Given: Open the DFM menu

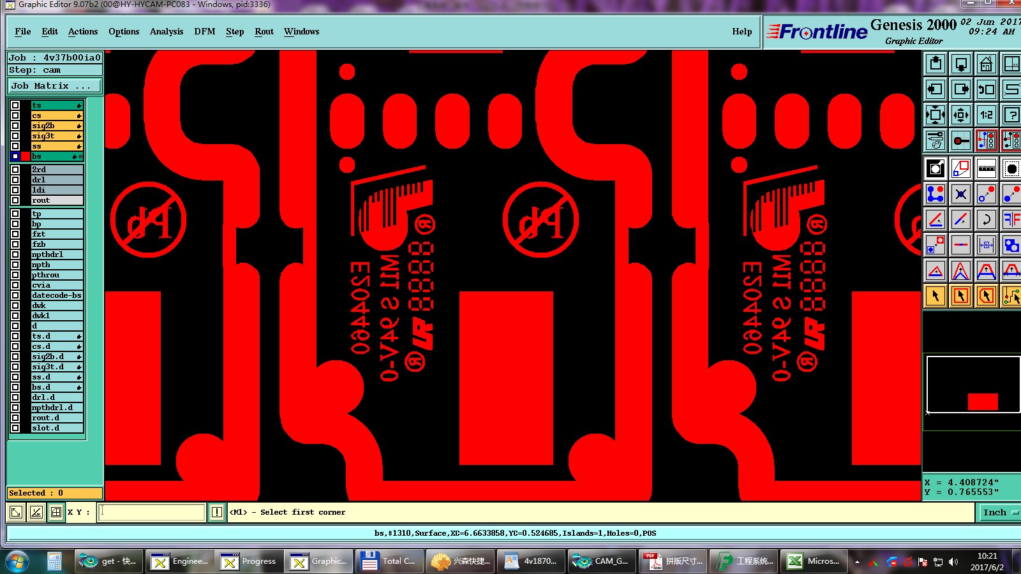Looking at the screenshot, I should coord(205,31).
